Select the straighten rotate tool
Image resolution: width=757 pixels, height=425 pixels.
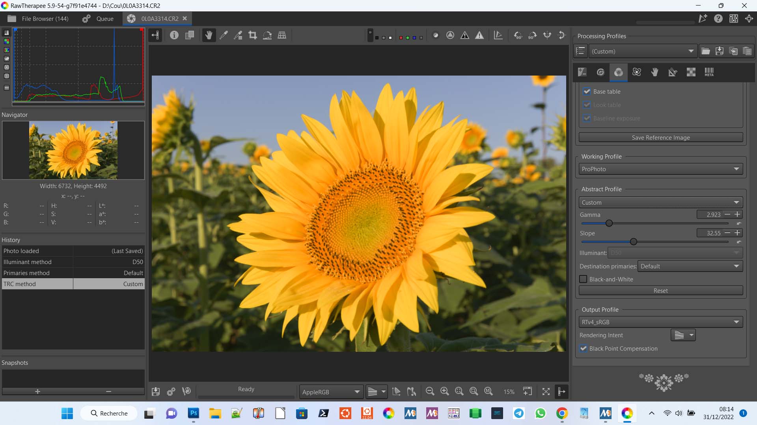coord(267,35)
